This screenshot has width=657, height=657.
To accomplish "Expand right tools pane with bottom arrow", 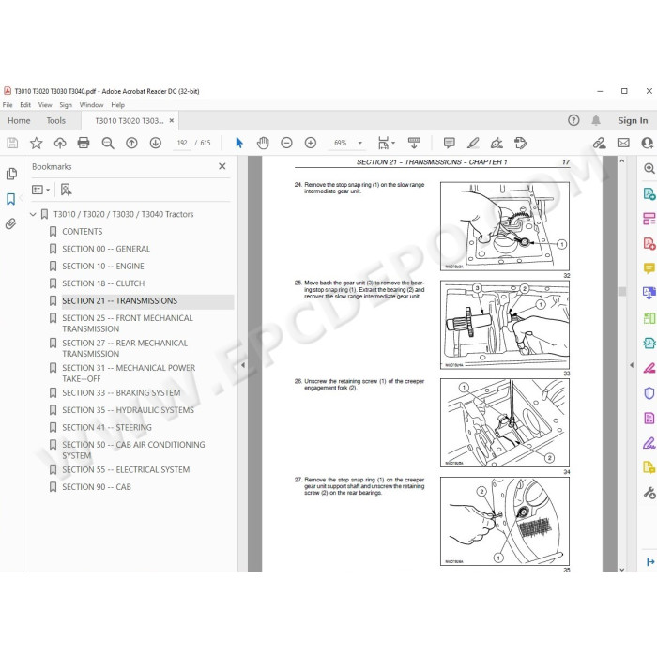I will [x=649, y=561].
